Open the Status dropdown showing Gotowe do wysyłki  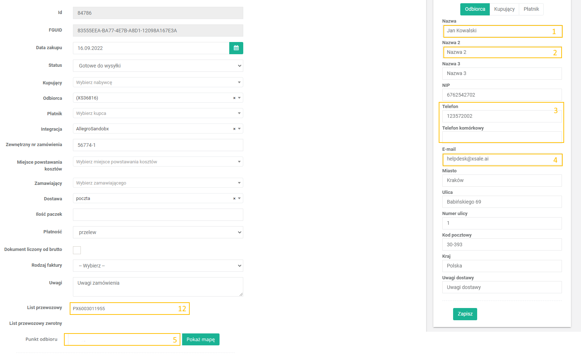coord(158,66)
